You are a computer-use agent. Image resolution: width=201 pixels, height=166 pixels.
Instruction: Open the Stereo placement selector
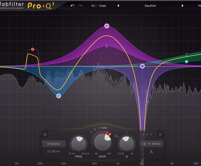click(151, 144)
